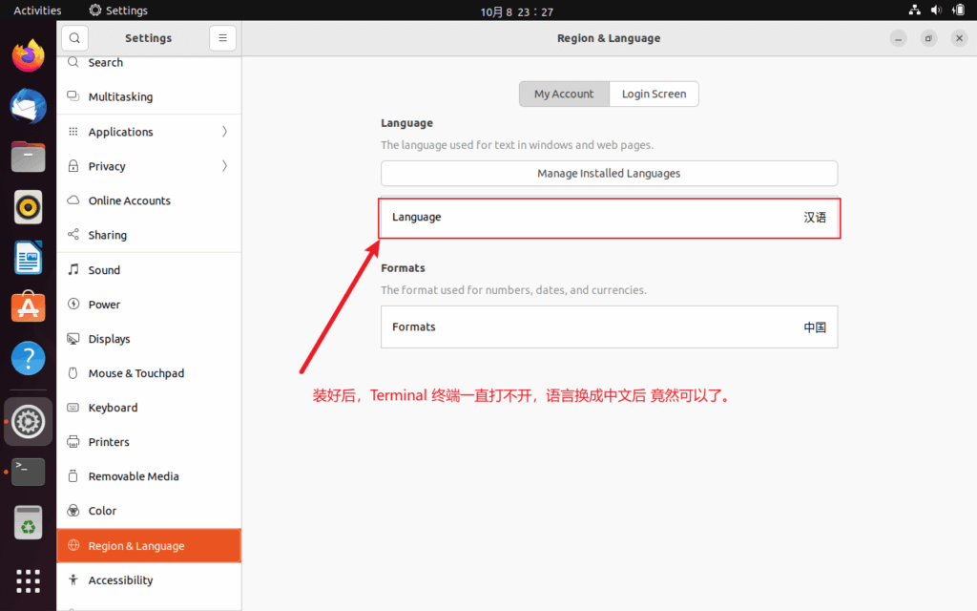The height and width of the screenshot is (611, 977).
Task: Open the Language selection row
Action: (x=609, y=218)
